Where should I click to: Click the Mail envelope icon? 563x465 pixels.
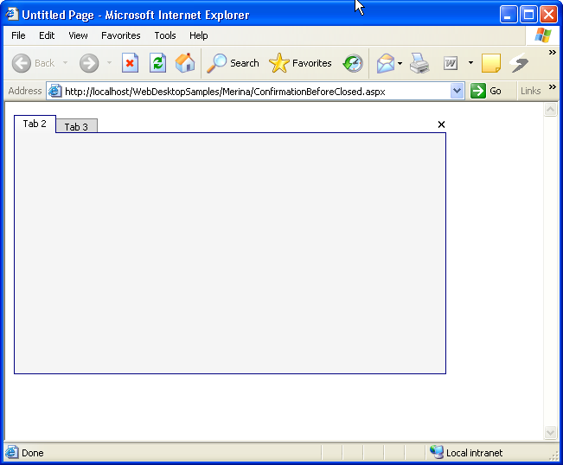point(386,63)
